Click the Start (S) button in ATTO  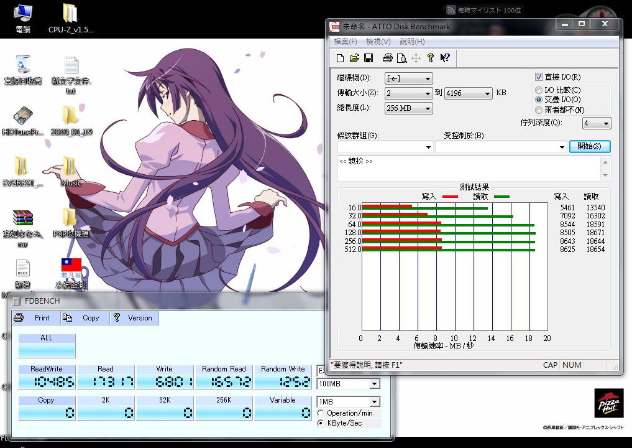tap(590, 146)
